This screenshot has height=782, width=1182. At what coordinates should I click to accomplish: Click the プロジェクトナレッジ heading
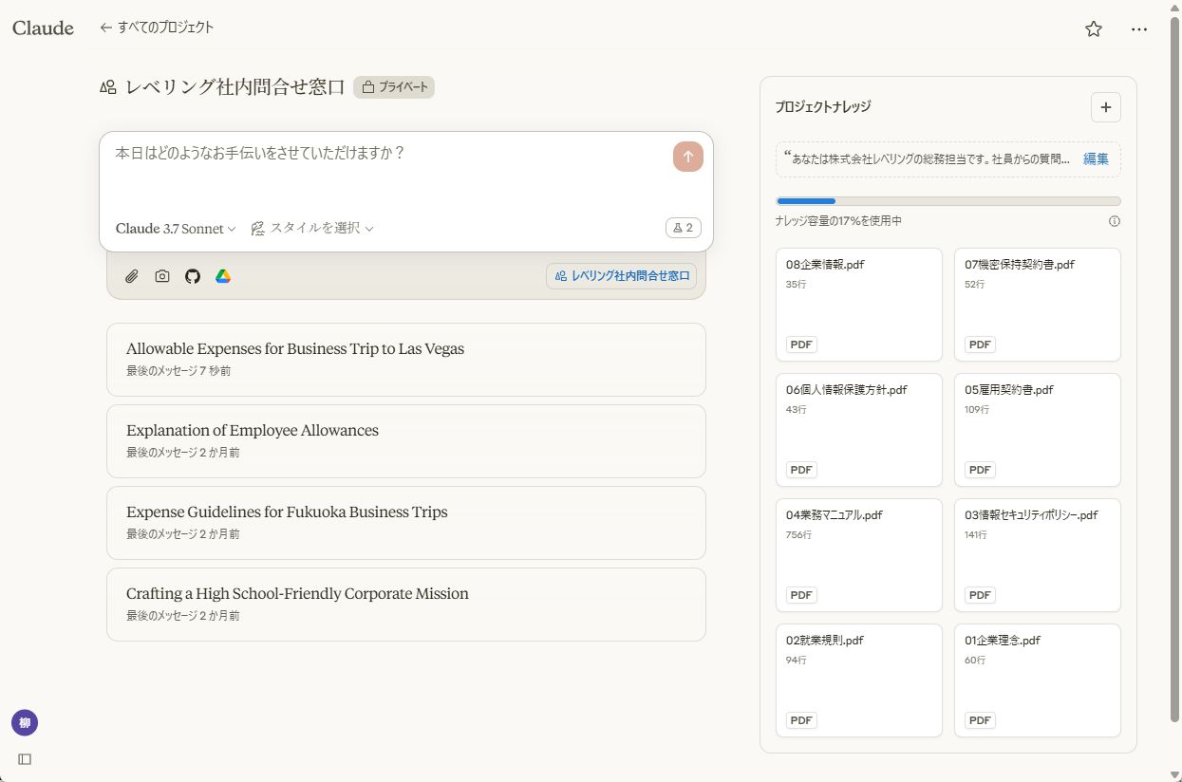point(822,107)
